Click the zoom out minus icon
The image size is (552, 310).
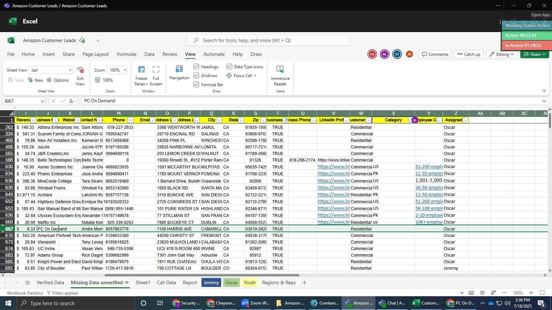tap(504, 293)
